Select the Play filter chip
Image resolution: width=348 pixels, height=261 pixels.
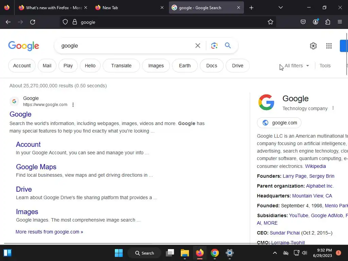68,66
